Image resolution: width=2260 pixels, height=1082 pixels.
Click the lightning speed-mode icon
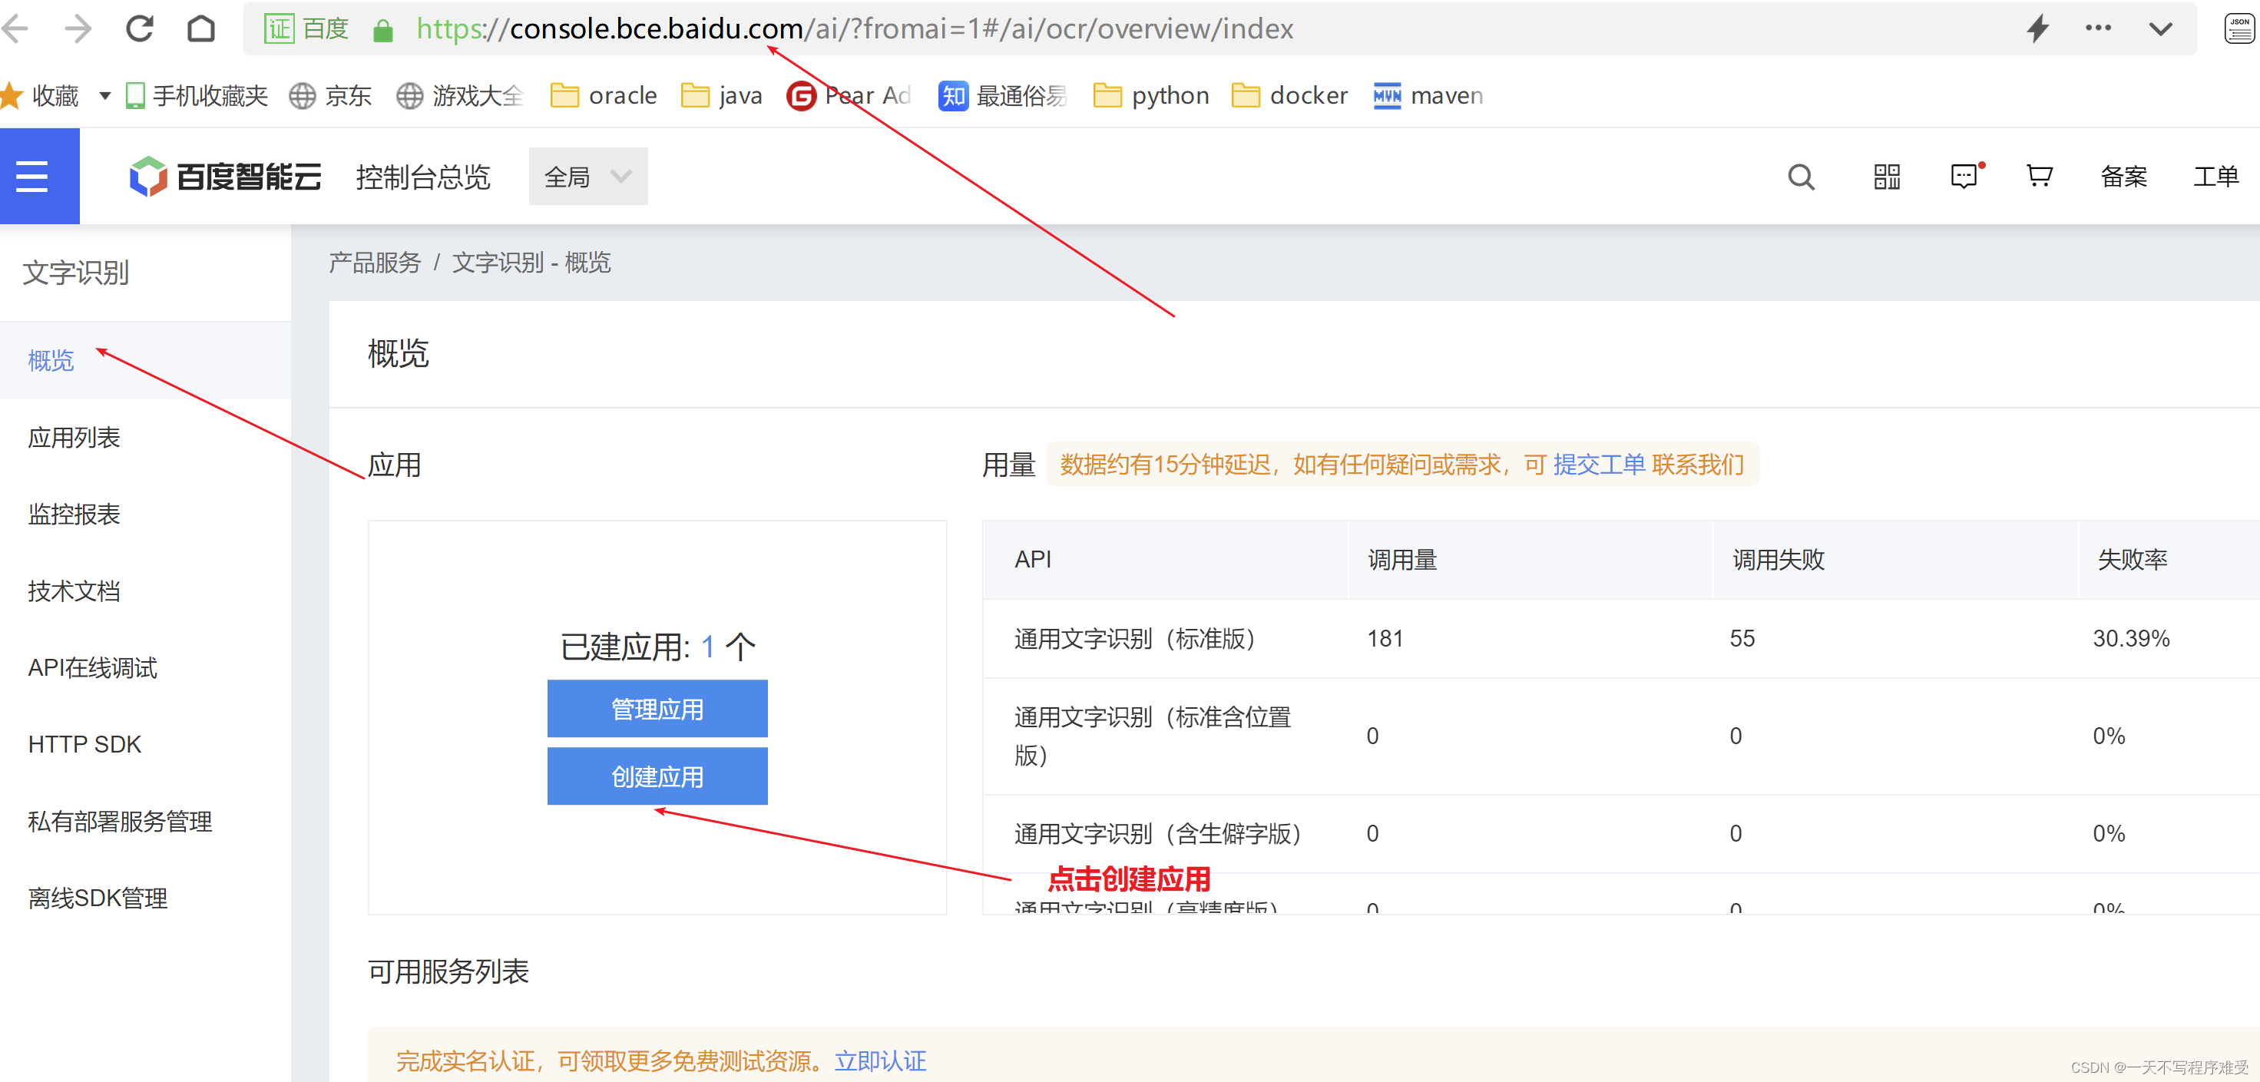point(2038,29)
